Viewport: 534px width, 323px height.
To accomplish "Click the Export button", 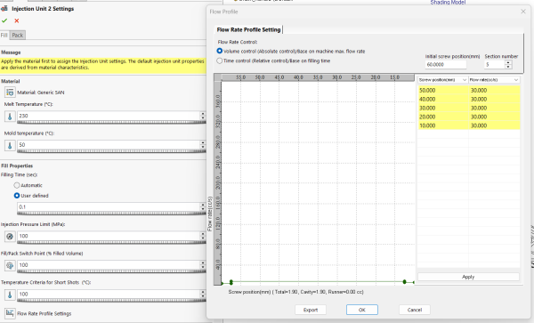I will [311, 310].
